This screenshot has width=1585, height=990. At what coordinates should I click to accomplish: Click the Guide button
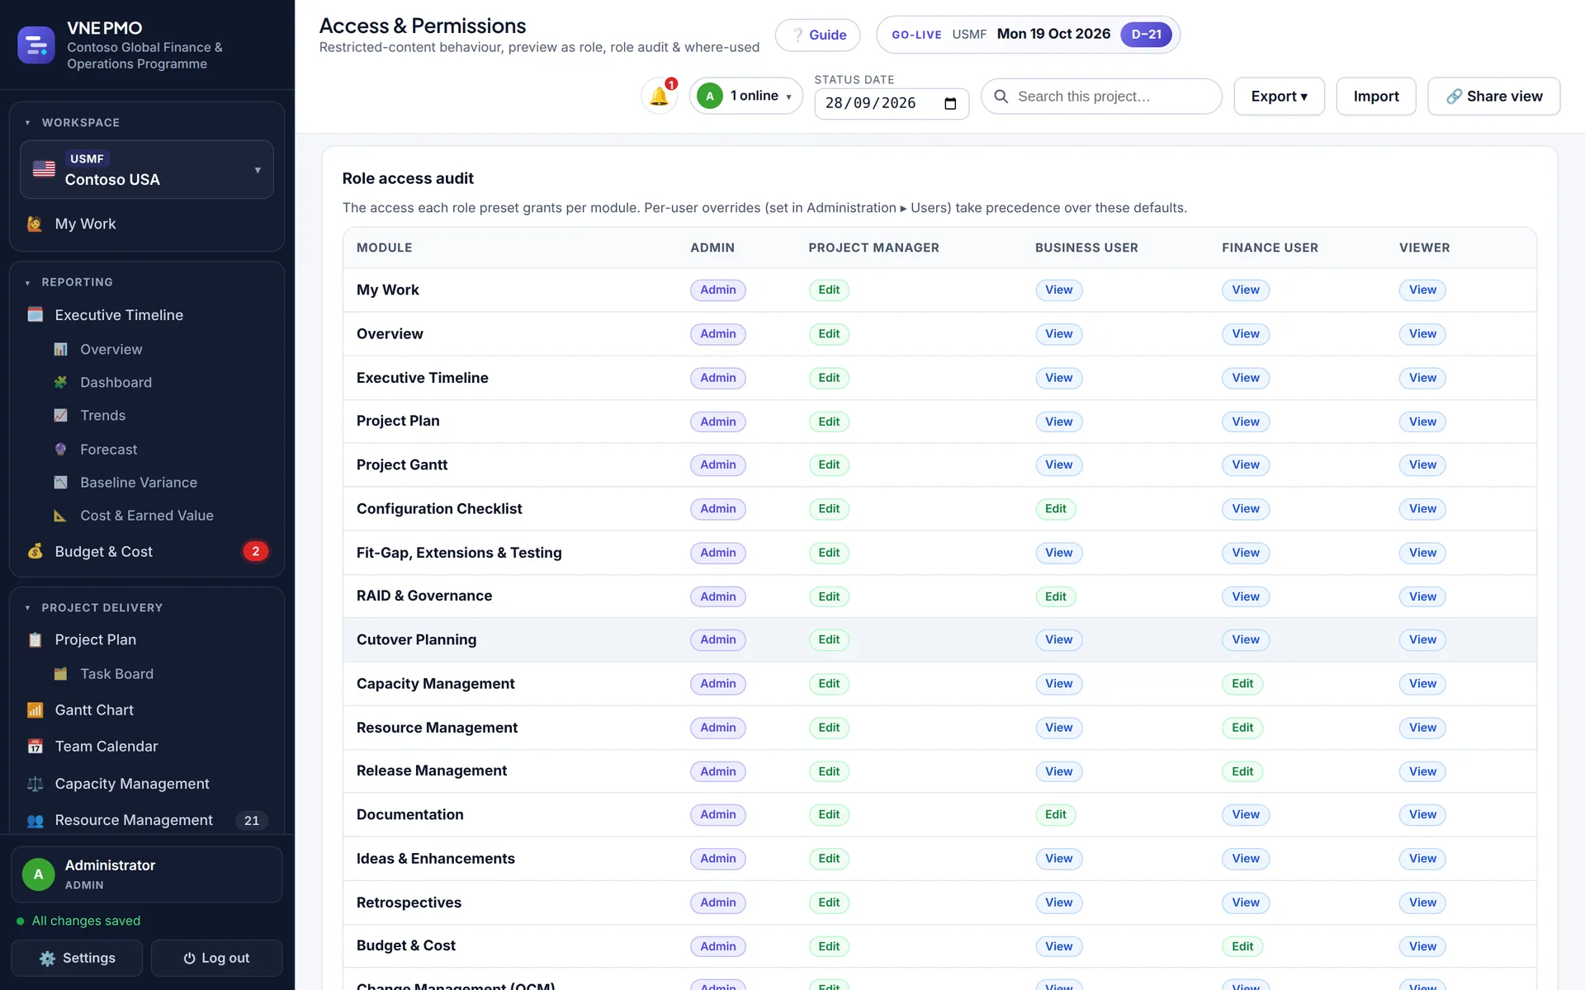point(817,35)
